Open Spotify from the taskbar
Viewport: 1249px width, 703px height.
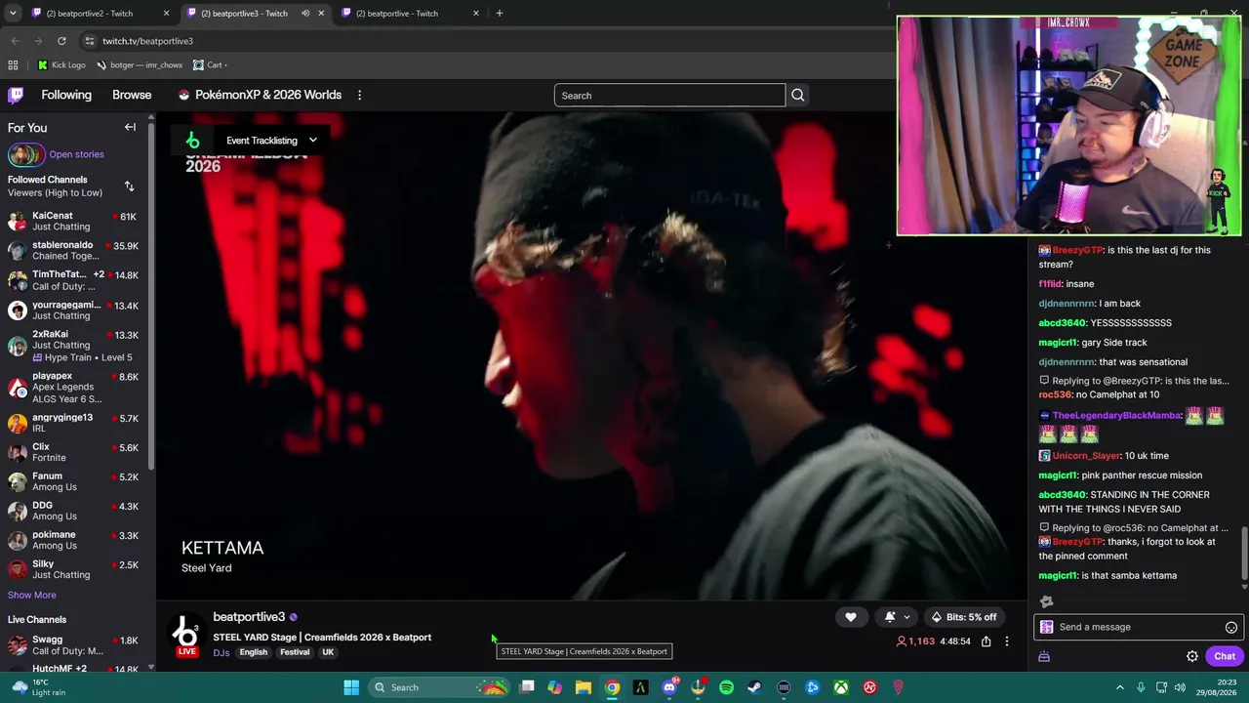pos(726,687)
